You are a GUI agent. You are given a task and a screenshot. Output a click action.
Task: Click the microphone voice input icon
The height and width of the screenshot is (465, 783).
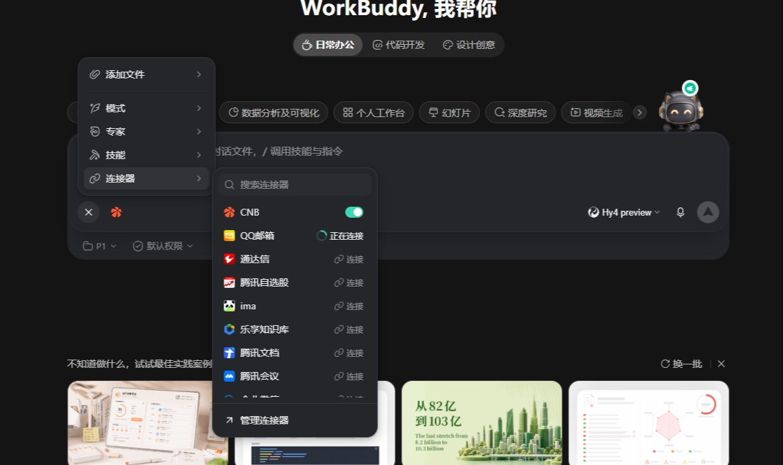680,212
